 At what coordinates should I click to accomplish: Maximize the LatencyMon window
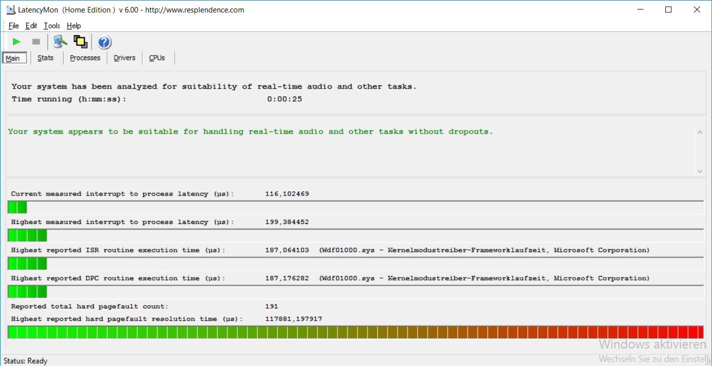pyautogui.click(x=668, y=9)
